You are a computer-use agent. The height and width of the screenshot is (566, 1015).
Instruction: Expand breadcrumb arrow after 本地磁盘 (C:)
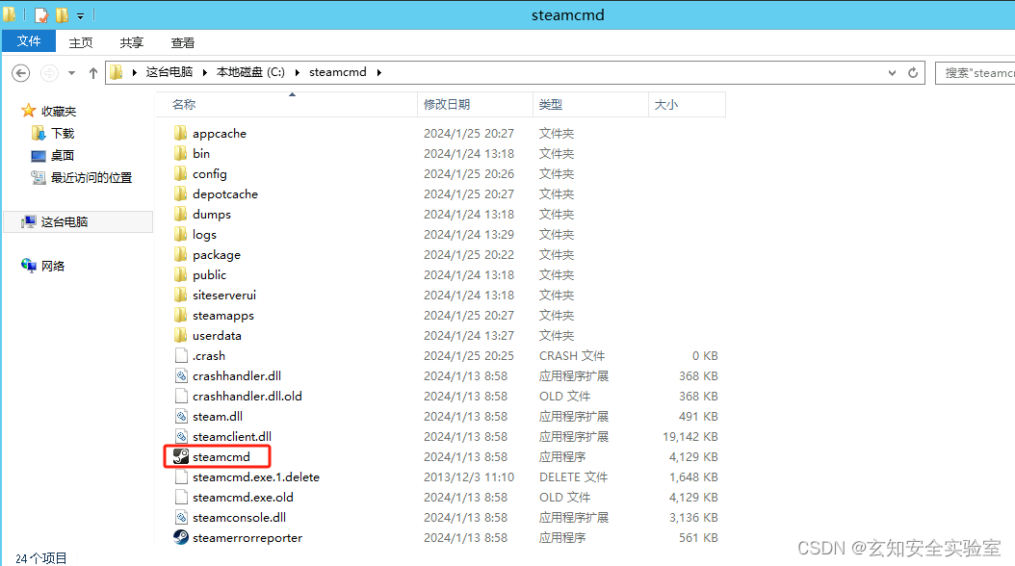coord(298,72)
